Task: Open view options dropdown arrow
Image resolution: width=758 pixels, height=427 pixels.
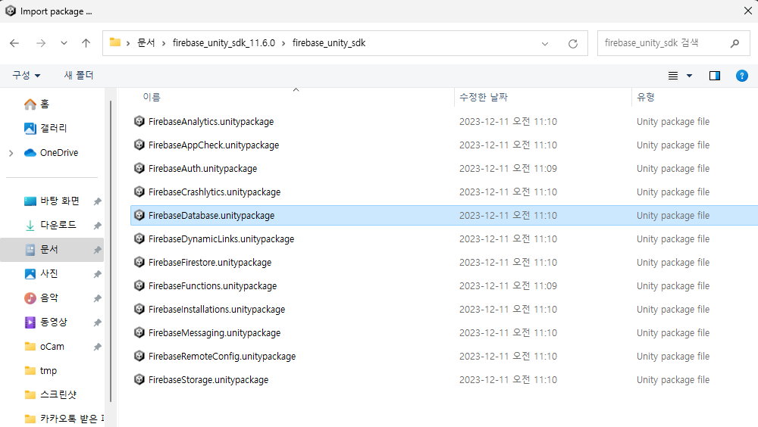Action: coord(689,76)
